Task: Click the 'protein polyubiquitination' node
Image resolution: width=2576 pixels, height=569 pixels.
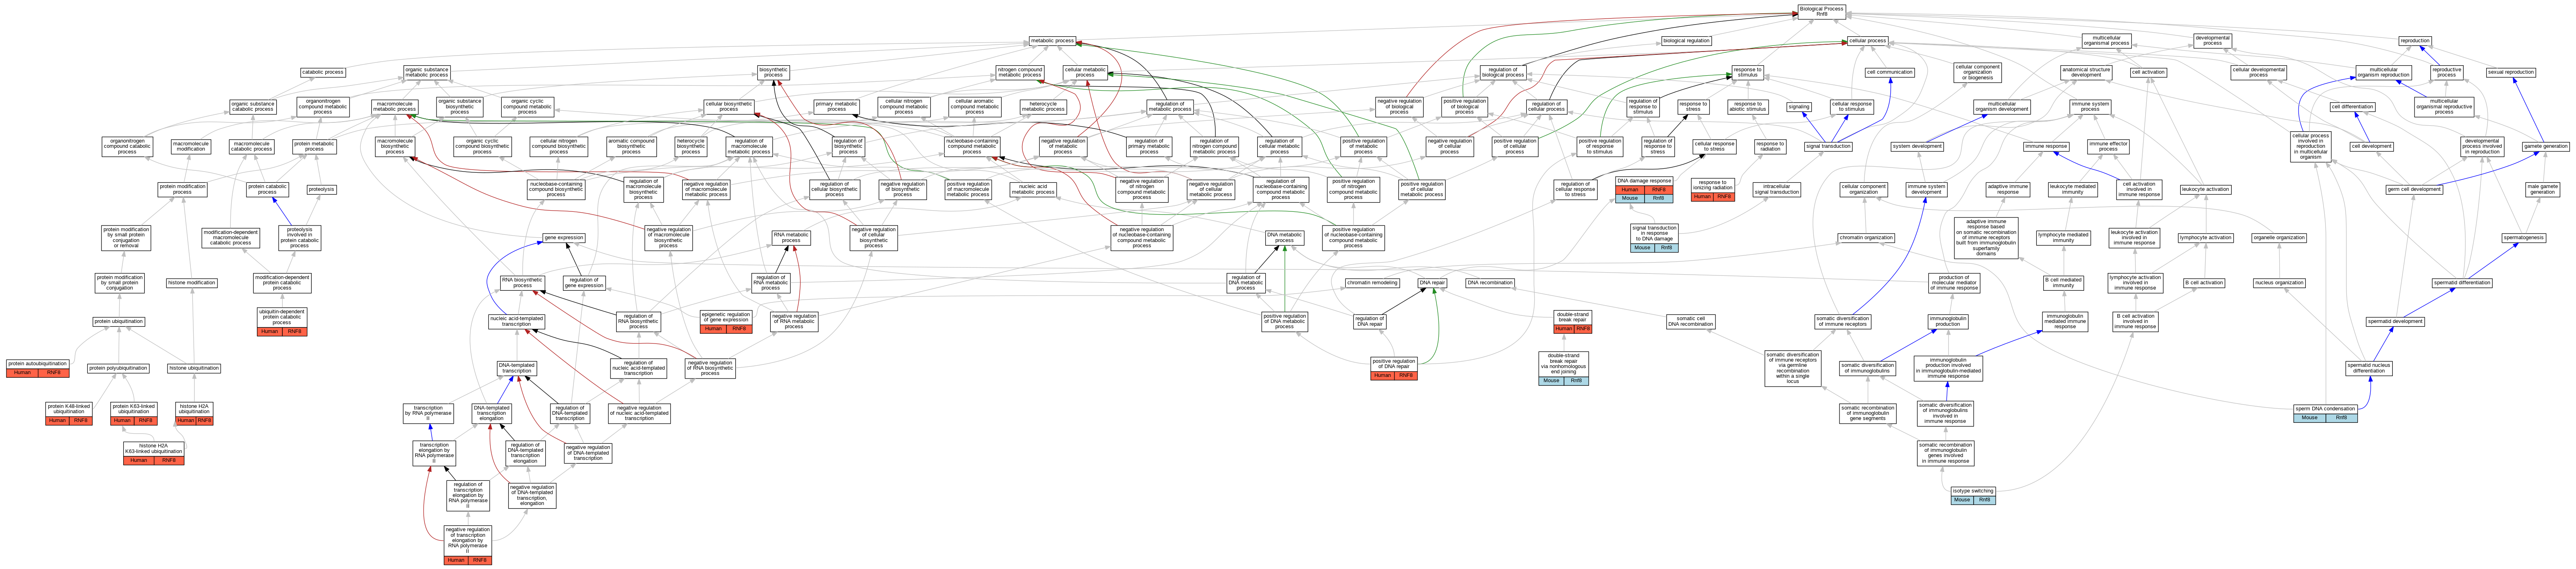Action: (x=118, y=368)
